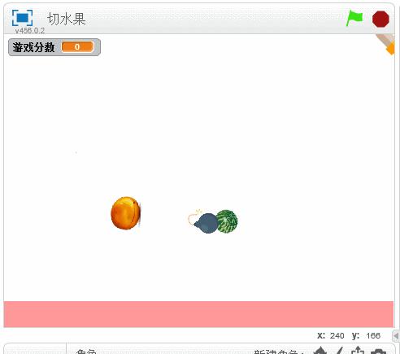Open new sprite from camera icon
The image size is (400, 354).
378,351
